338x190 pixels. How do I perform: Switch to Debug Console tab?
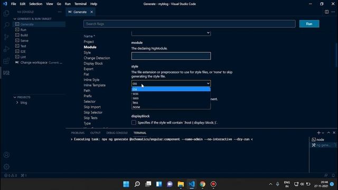click(117, 132)
